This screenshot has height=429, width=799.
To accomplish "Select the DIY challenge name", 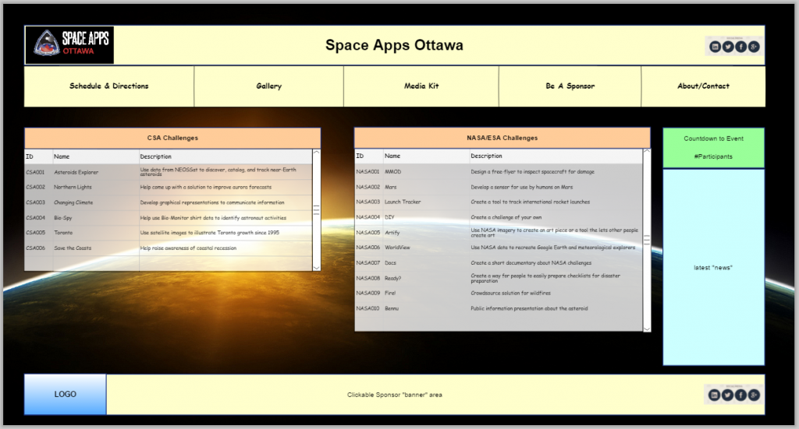I will point(390,217).
